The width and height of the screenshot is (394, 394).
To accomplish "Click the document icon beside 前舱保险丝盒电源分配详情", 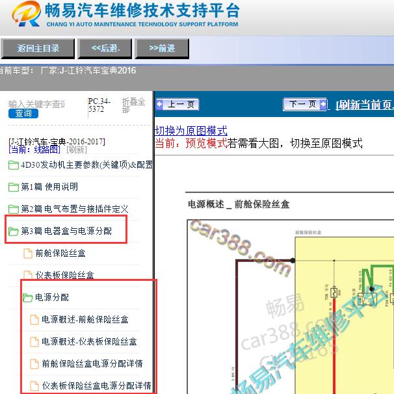I will pyautogui.click(x=34, y=364).
